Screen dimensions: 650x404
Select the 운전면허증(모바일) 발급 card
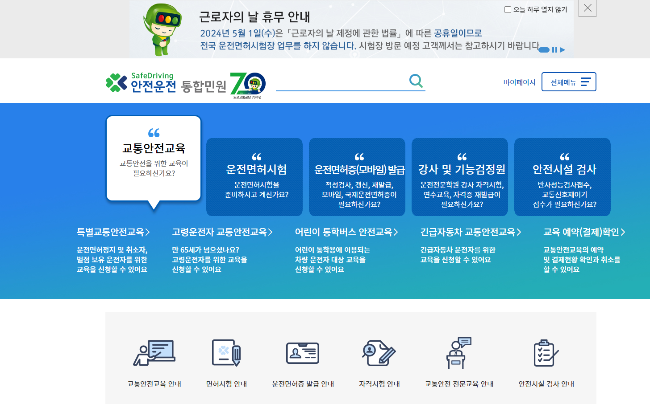(357, 177)
